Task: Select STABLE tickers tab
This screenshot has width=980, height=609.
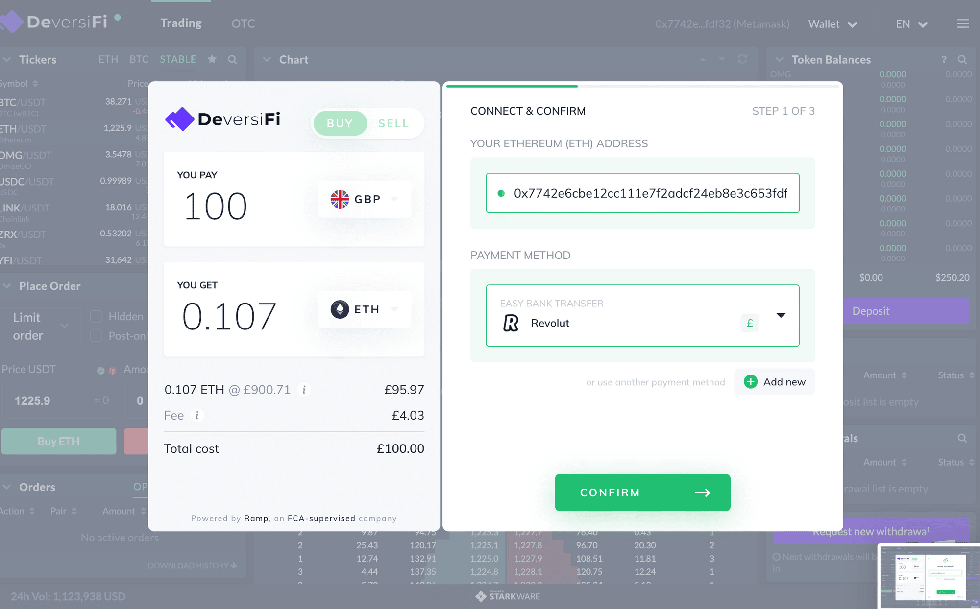Action: pos(178,59)
